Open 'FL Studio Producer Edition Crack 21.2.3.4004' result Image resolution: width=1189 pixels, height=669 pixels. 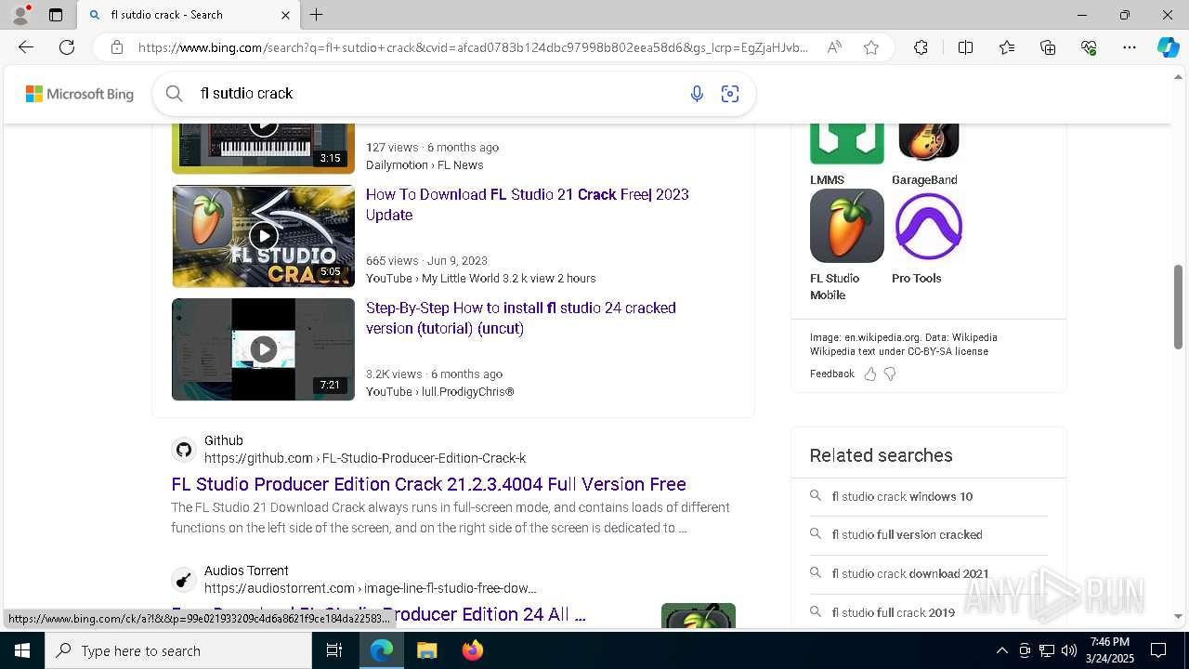coord(428,484)
